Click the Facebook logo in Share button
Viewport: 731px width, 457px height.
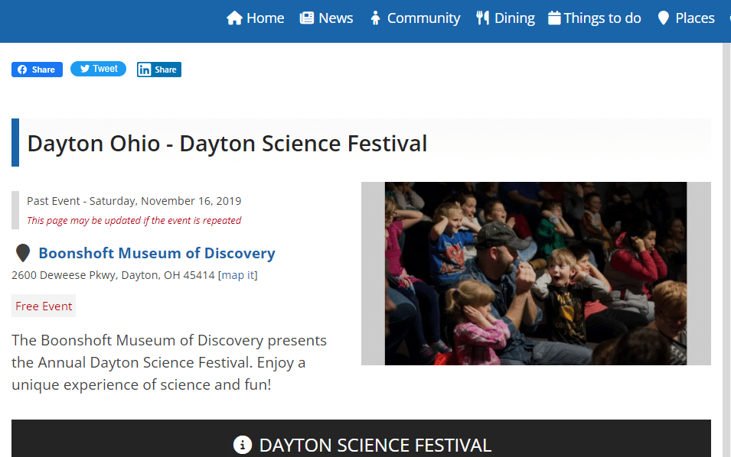click(x=22, y=70)
